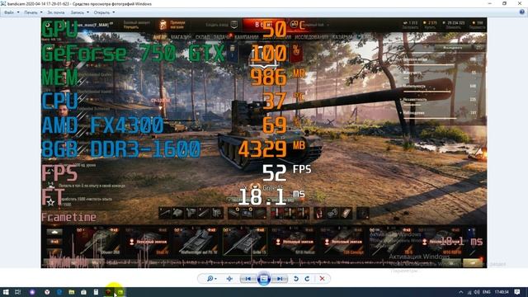Click the GeForse 750 GTX overlay text
The width and height of the screenshot is (528, 297).
point(133,53)
